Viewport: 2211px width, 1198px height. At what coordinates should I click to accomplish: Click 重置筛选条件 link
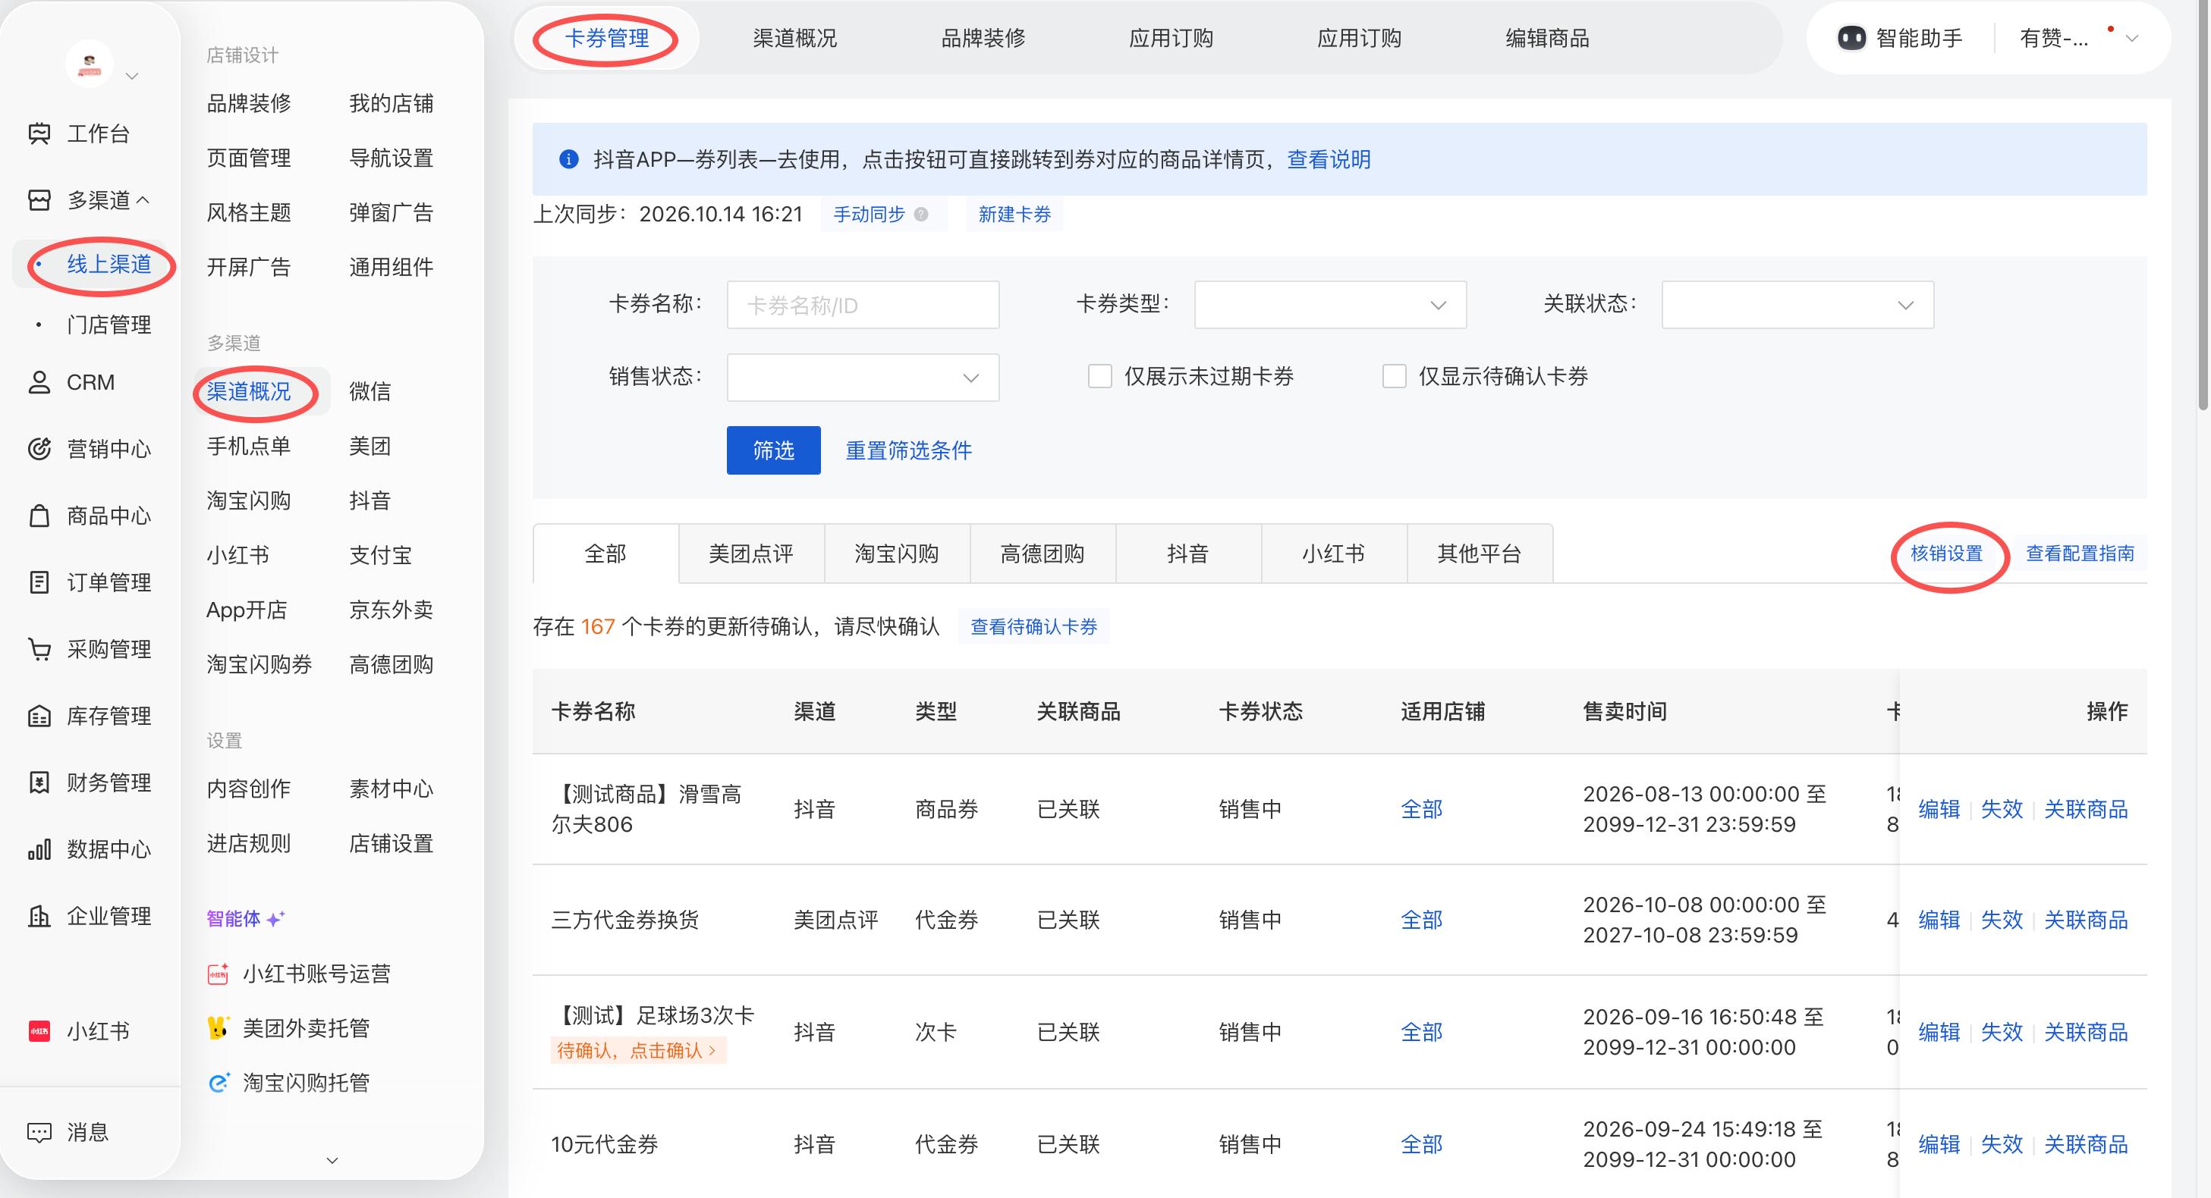pos(909,450)
